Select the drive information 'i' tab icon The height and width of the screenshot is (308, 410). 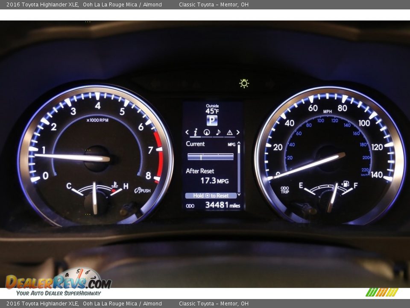pyautogui.click(x=196, y=133)
